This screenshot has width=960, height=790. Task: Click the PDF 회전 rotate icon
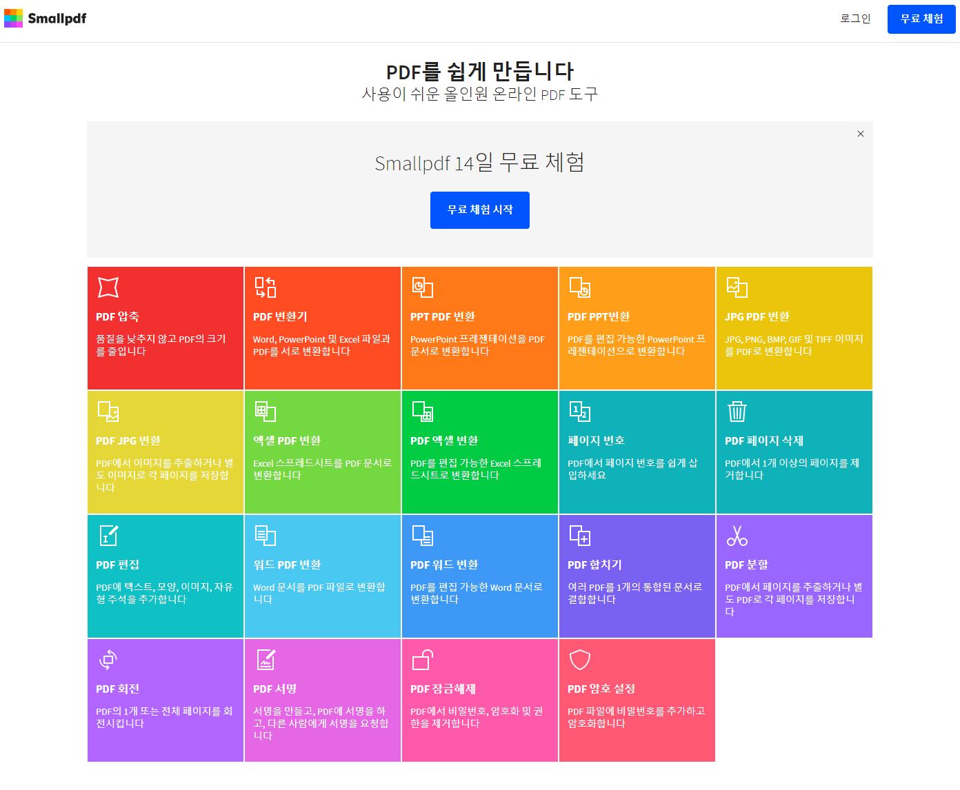[108, 660]
